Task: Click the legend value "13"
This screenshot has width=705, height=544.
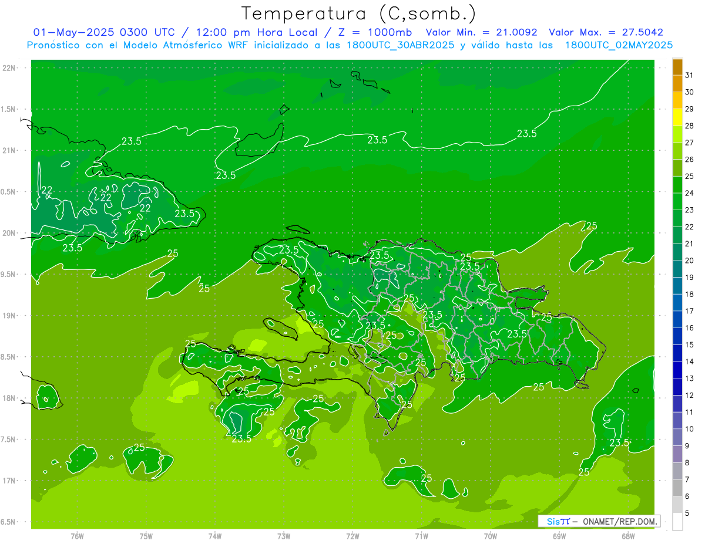Action: coord(689,379)
